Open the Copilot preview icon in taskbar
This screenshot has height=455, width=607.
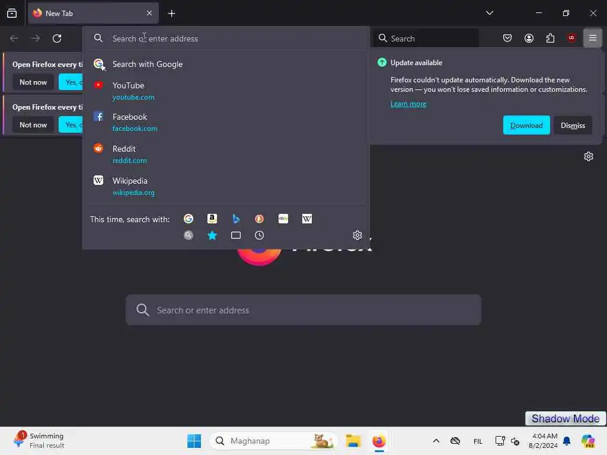pyautogui.click(x=588, y=441)
